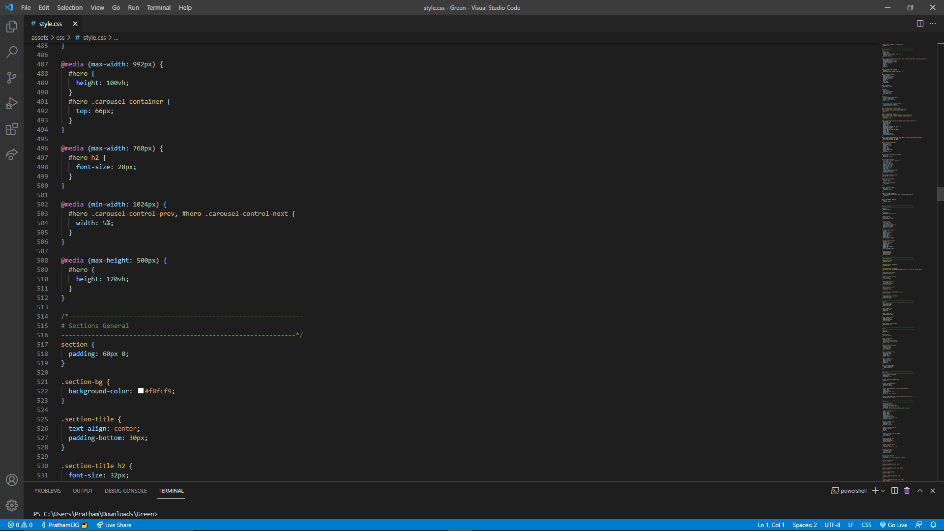
Task: Toggle Go Live server in status bar
Action: 893,525
